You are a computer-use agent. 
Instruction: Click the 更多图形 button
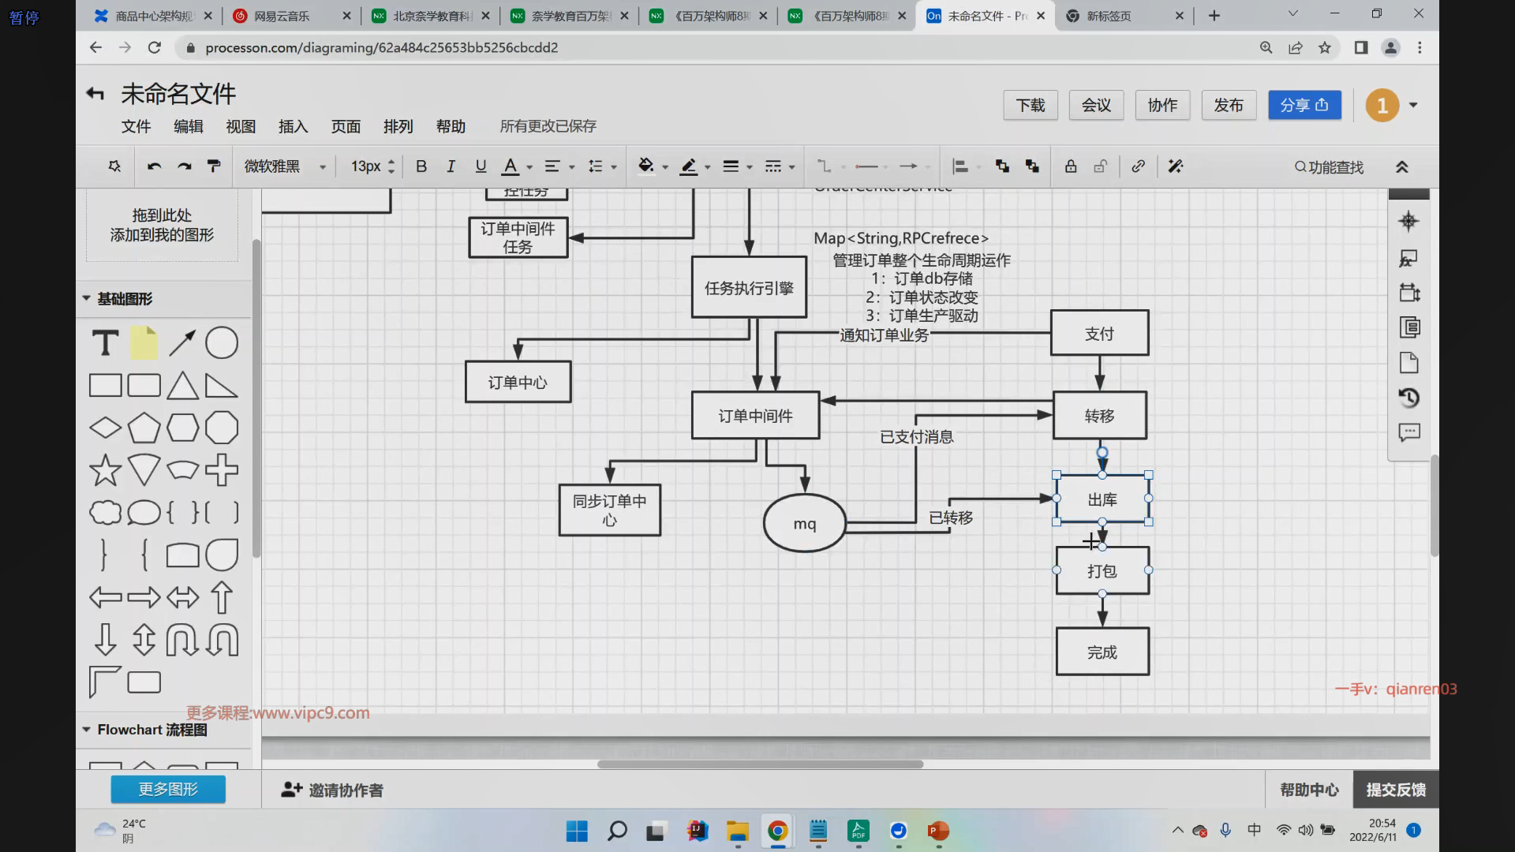click(168, 789)
